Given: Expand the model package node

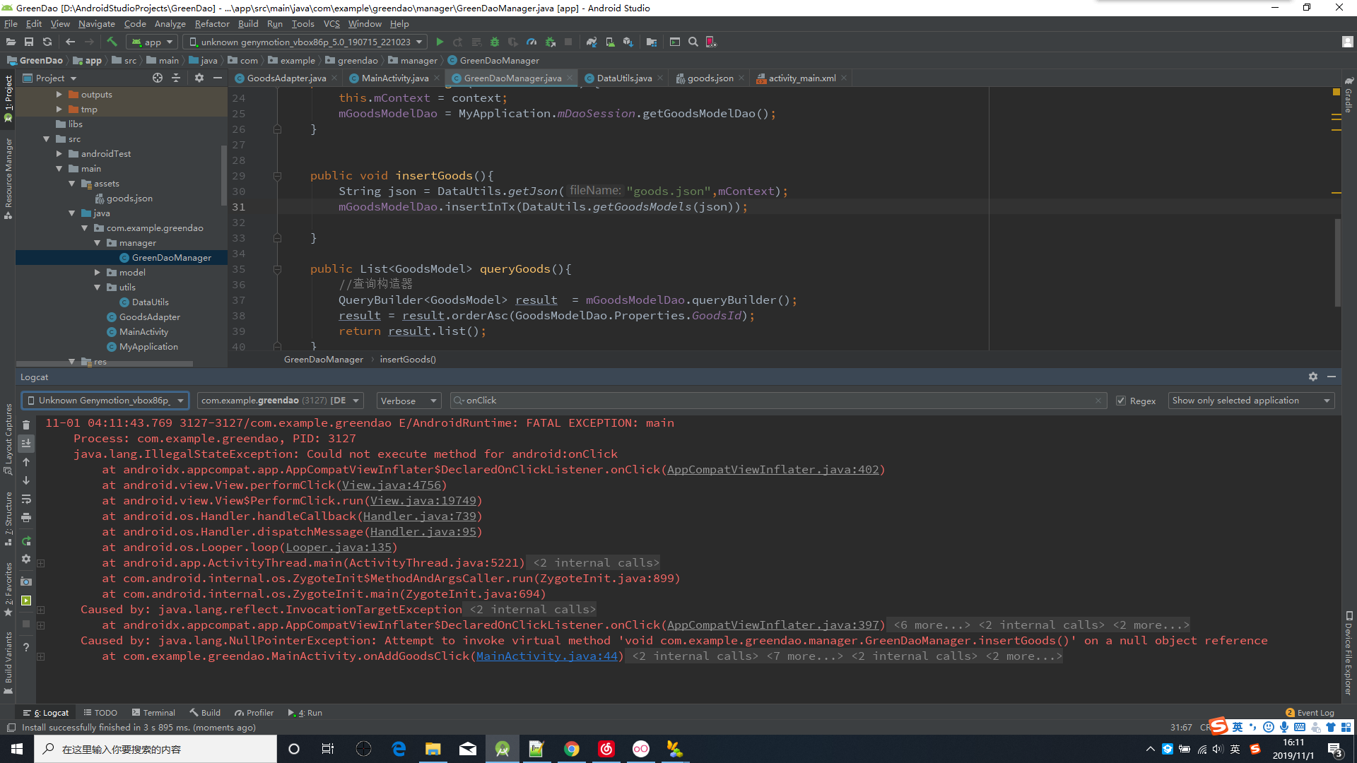Looking at the screenshot, I should coord(98,272).
